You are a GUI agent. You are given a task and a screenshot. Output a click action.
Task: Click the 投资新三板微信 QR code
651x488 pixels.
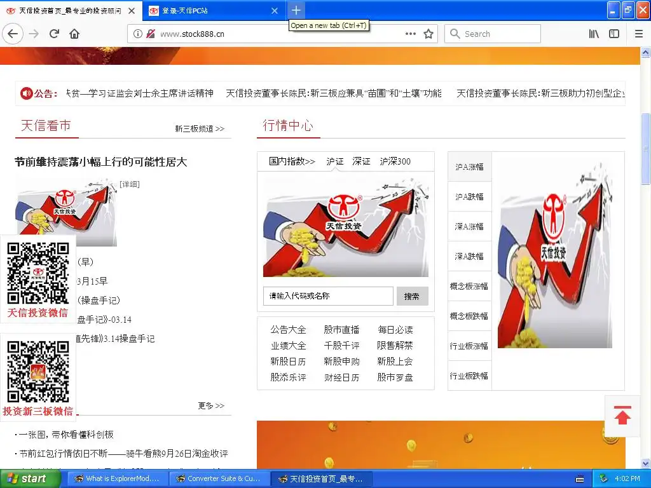38,371
